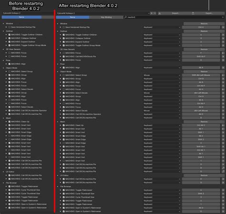Open Keyboard type dropdown for Call MACHIN3tools Pie

[x=162, y=57]
